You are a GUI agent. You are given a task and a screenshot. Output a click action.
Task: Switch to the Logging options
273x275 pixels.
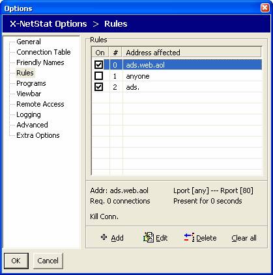click(x=29, y=114)
